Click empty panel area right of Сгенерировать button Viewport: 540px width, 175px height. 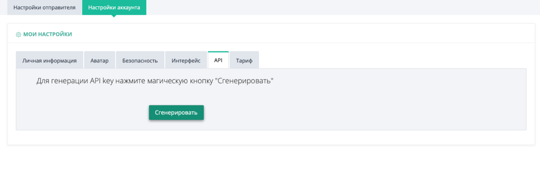coord(337,113)
